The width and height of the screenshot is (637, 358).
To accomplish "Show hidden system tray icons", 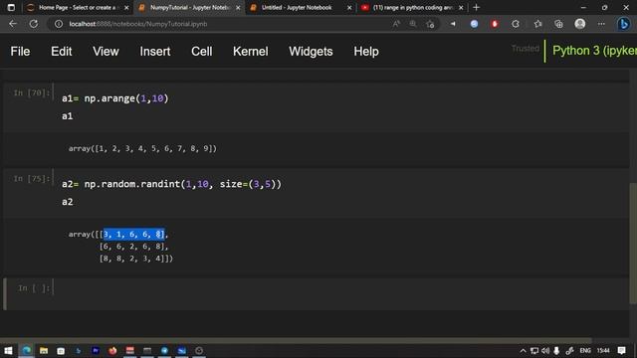I will 523,350.
